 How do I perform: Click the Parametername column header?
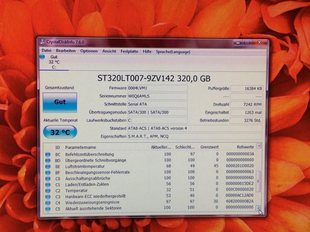[x=81, y=147]
